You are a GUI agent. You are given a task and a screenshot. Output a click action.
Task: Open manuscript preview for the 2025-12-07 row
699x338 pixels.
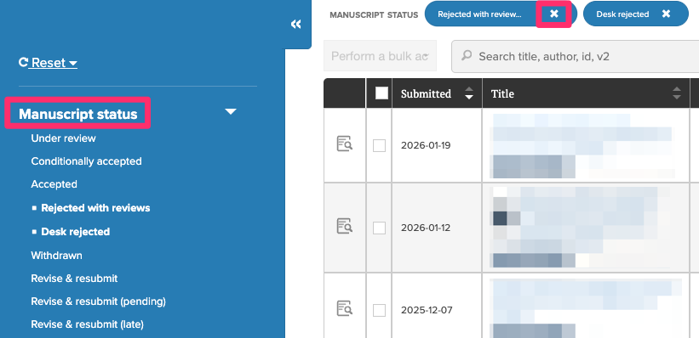tap(345, 308)
